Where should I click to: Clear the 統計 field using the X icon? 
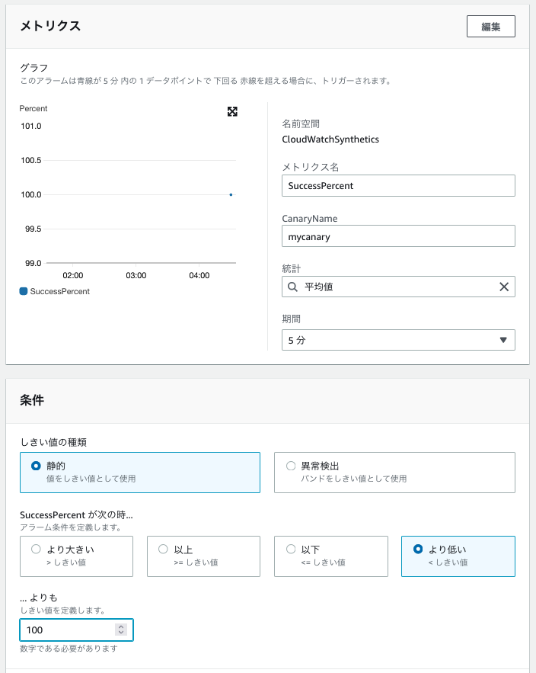click(503, 287)
